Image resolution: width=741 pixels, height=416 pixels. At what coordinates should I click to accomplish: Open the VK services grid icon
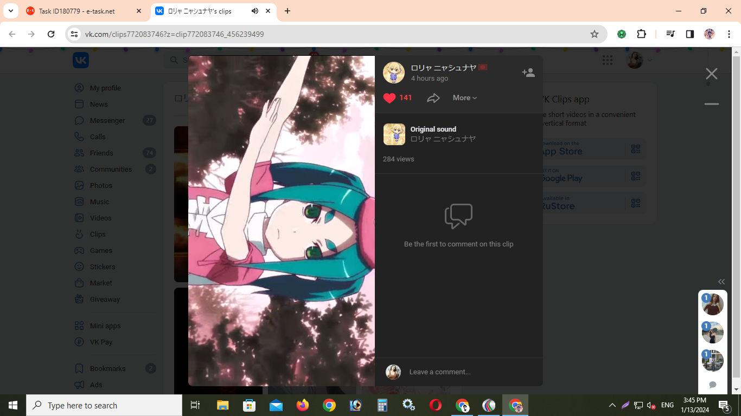(x=608, y=60)
